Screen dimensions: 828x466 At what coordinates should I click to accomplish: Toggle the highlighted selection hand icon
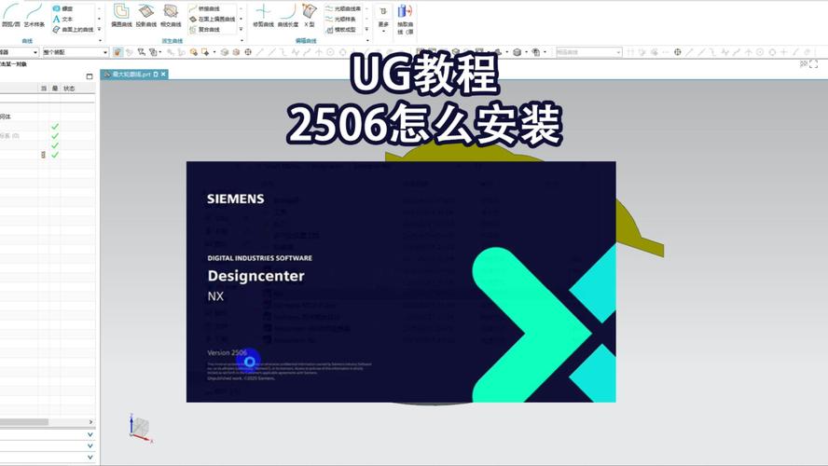117,52
